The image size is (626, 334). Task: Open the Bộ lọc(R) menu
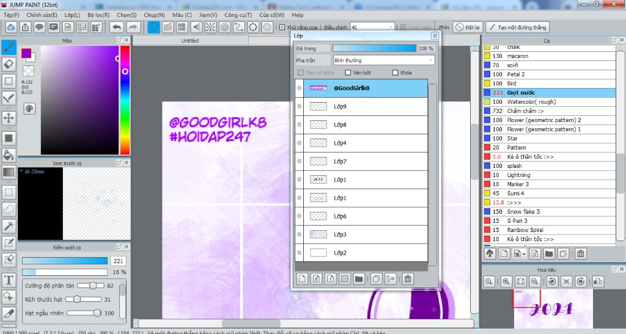coord(98,15)
